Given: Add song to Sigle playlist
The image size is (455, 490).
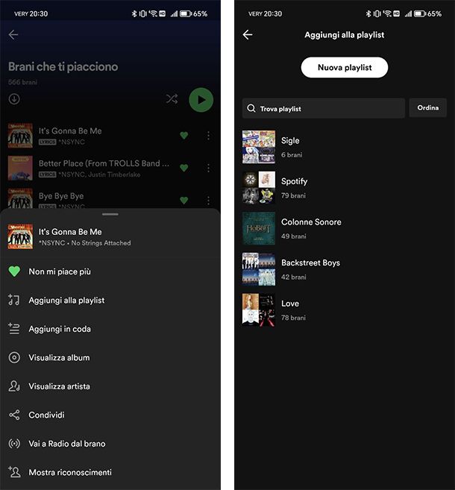Looking at the screenshot, I should point(345,147).
